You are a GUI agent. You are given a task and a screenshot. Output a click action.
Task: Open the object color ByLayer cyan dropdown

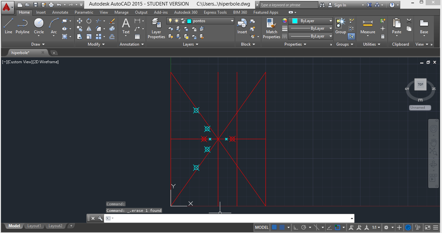pos(310,21)
